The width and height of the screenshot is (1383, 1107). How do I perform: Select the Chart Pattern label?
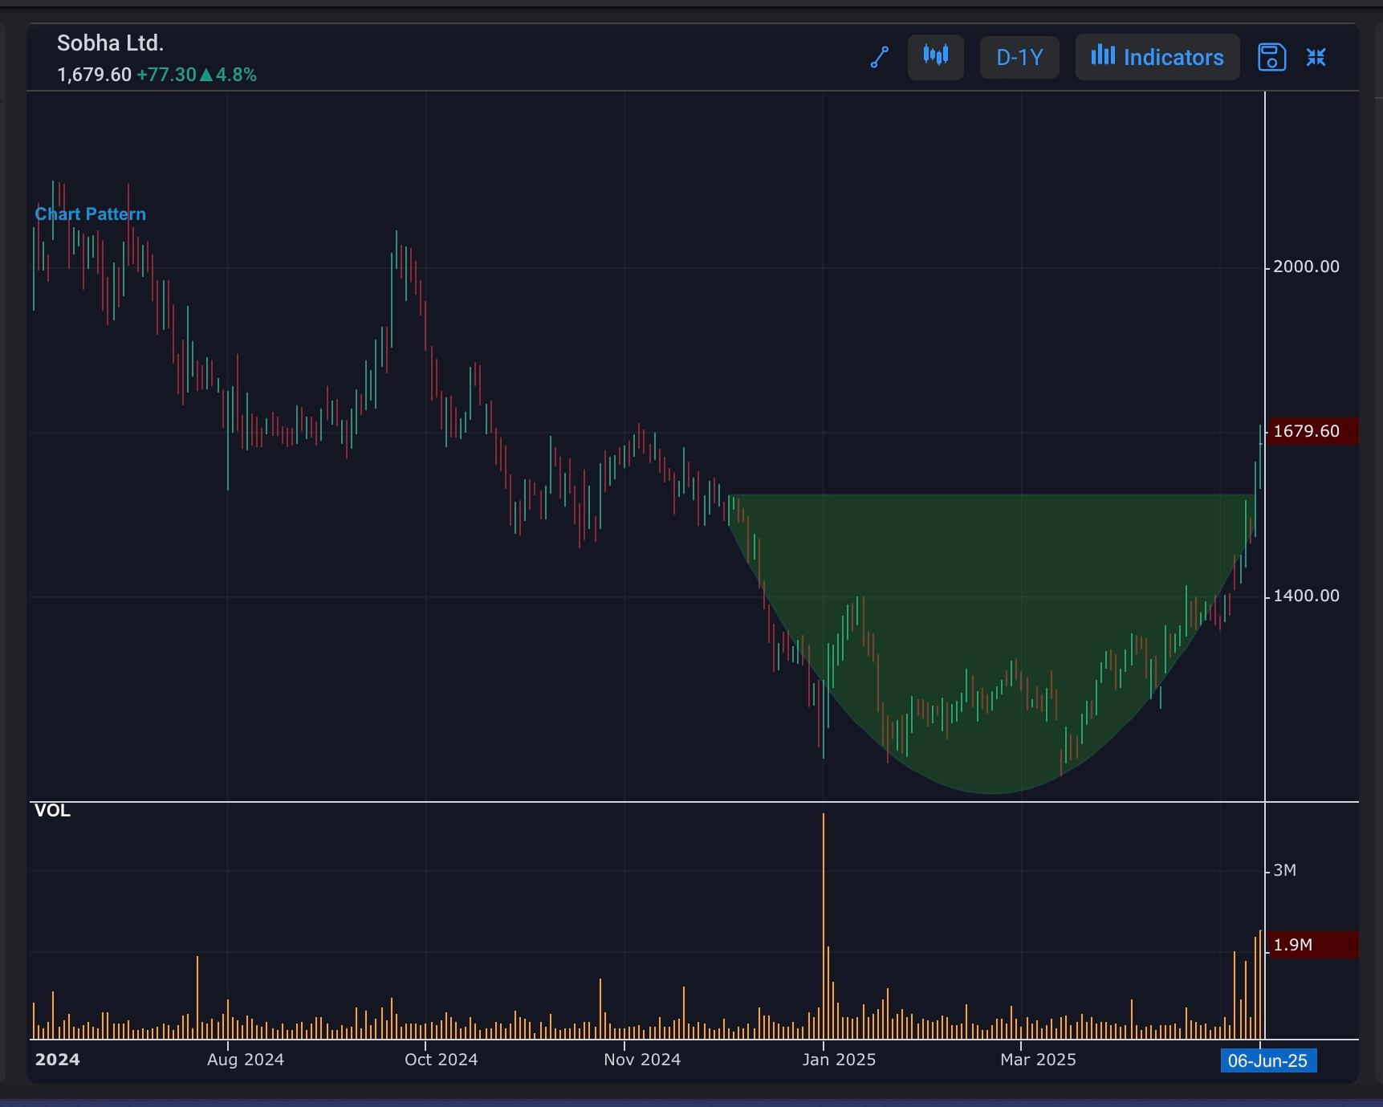(x=90, y=214)
